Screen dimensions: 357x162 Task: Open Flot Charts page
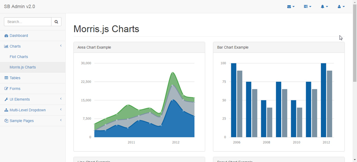[33, 57]
